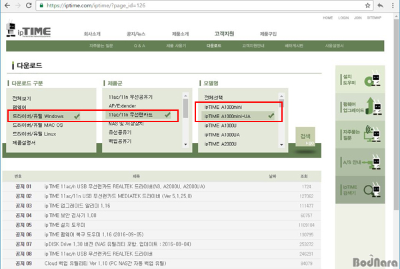Select 자주묻는 질문 submenu item
The width and height of the screenshot is (400, 269).
(x=101, y=46)
